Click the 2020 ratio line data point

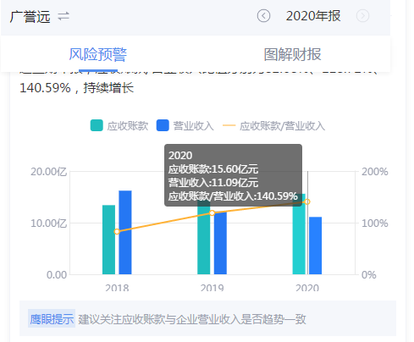coord(307,201)
